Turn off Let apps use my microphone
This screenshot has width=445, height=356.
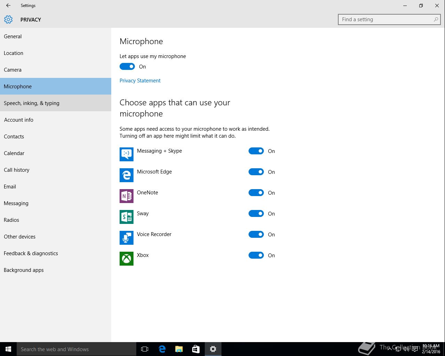pyautogui.click(x=127, y=66)
